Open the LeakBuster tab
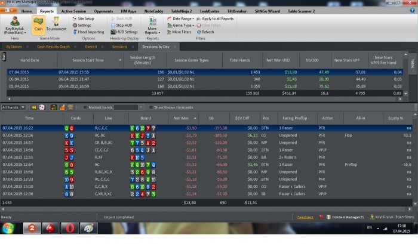The width and height of the screenshot is (418, 244). [210, 11]
